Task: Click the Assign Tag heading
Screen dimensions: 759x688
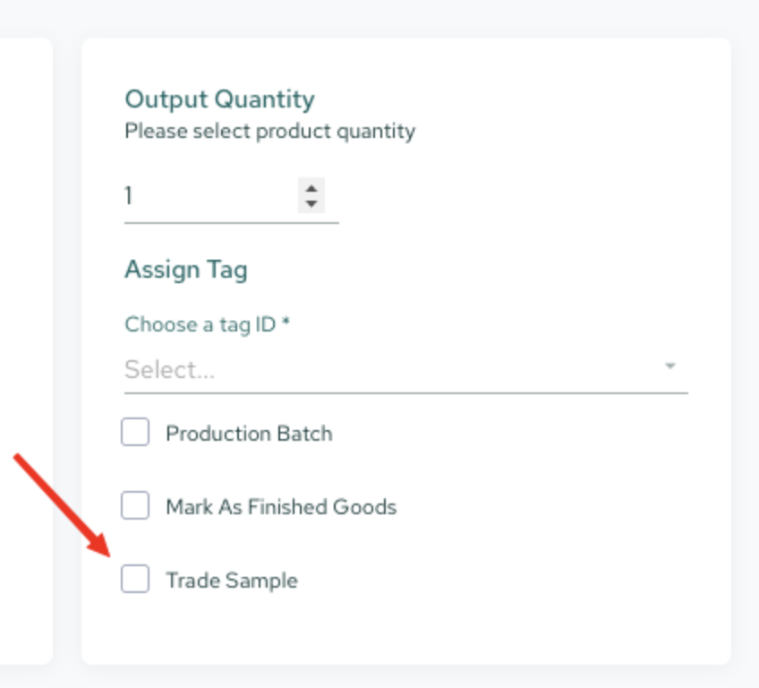Action: 186,270
